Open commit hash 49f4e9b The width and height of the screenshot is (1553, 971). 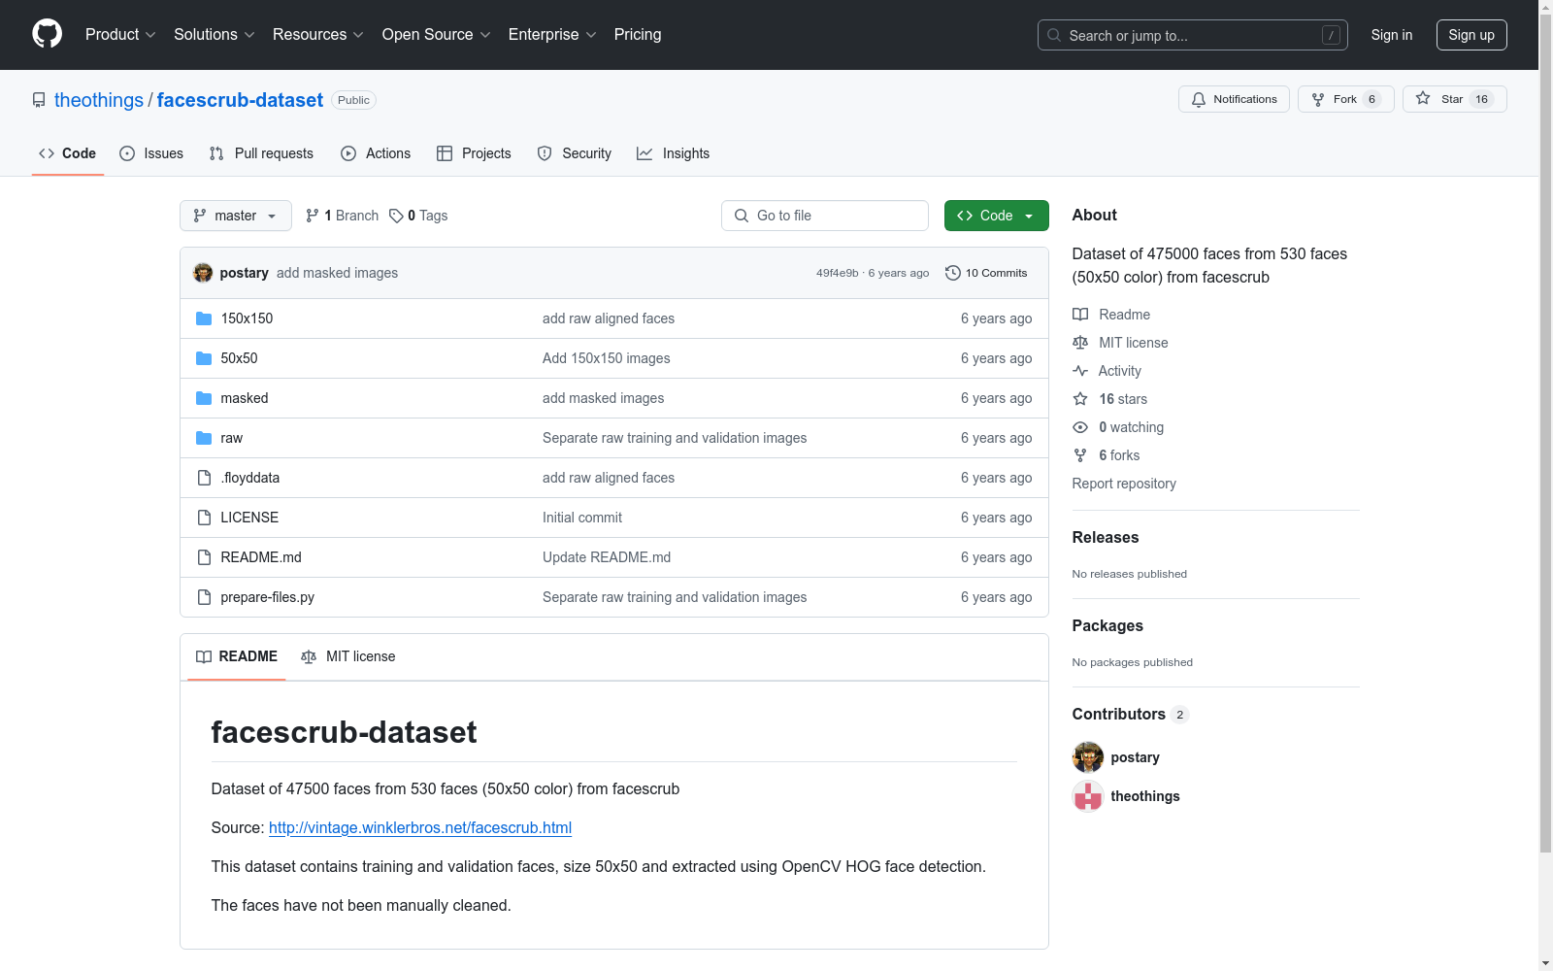(837, 273)
